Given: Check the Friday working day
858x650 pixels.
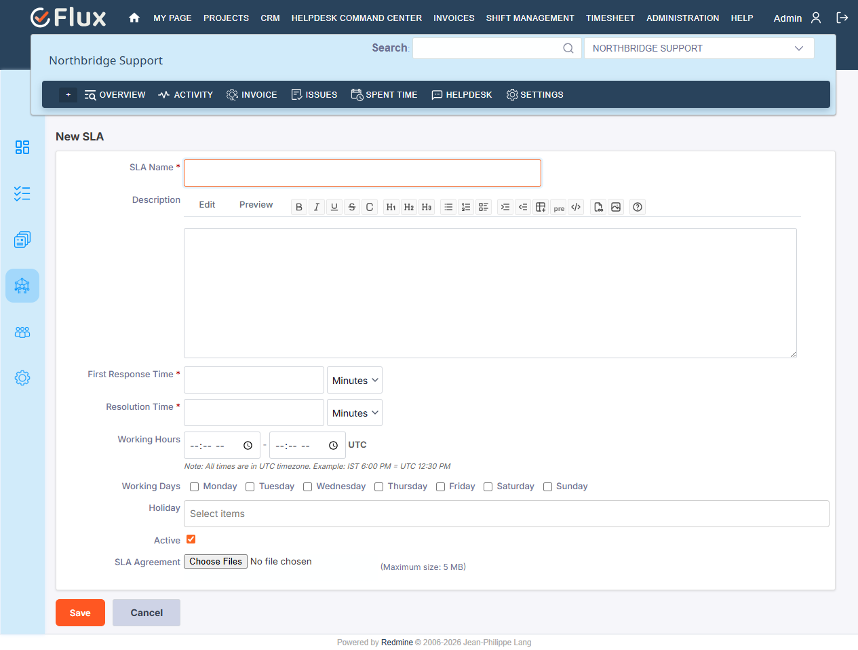Looking at the screenshot, I should [x=441, y=486].
